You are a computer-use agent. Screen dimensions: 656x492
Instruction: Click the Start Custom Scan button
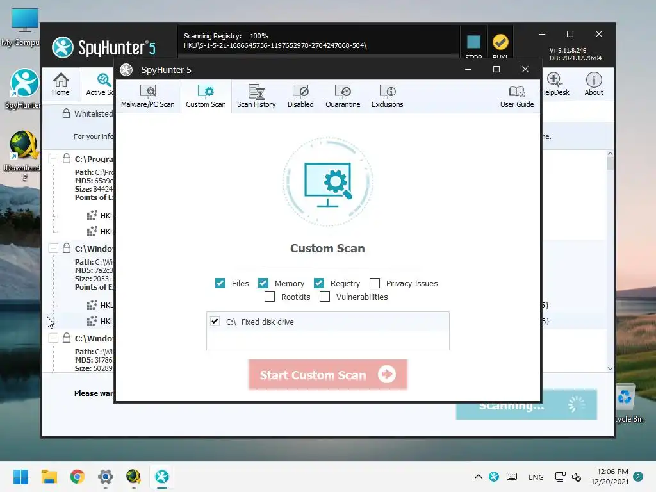(327, 374)
